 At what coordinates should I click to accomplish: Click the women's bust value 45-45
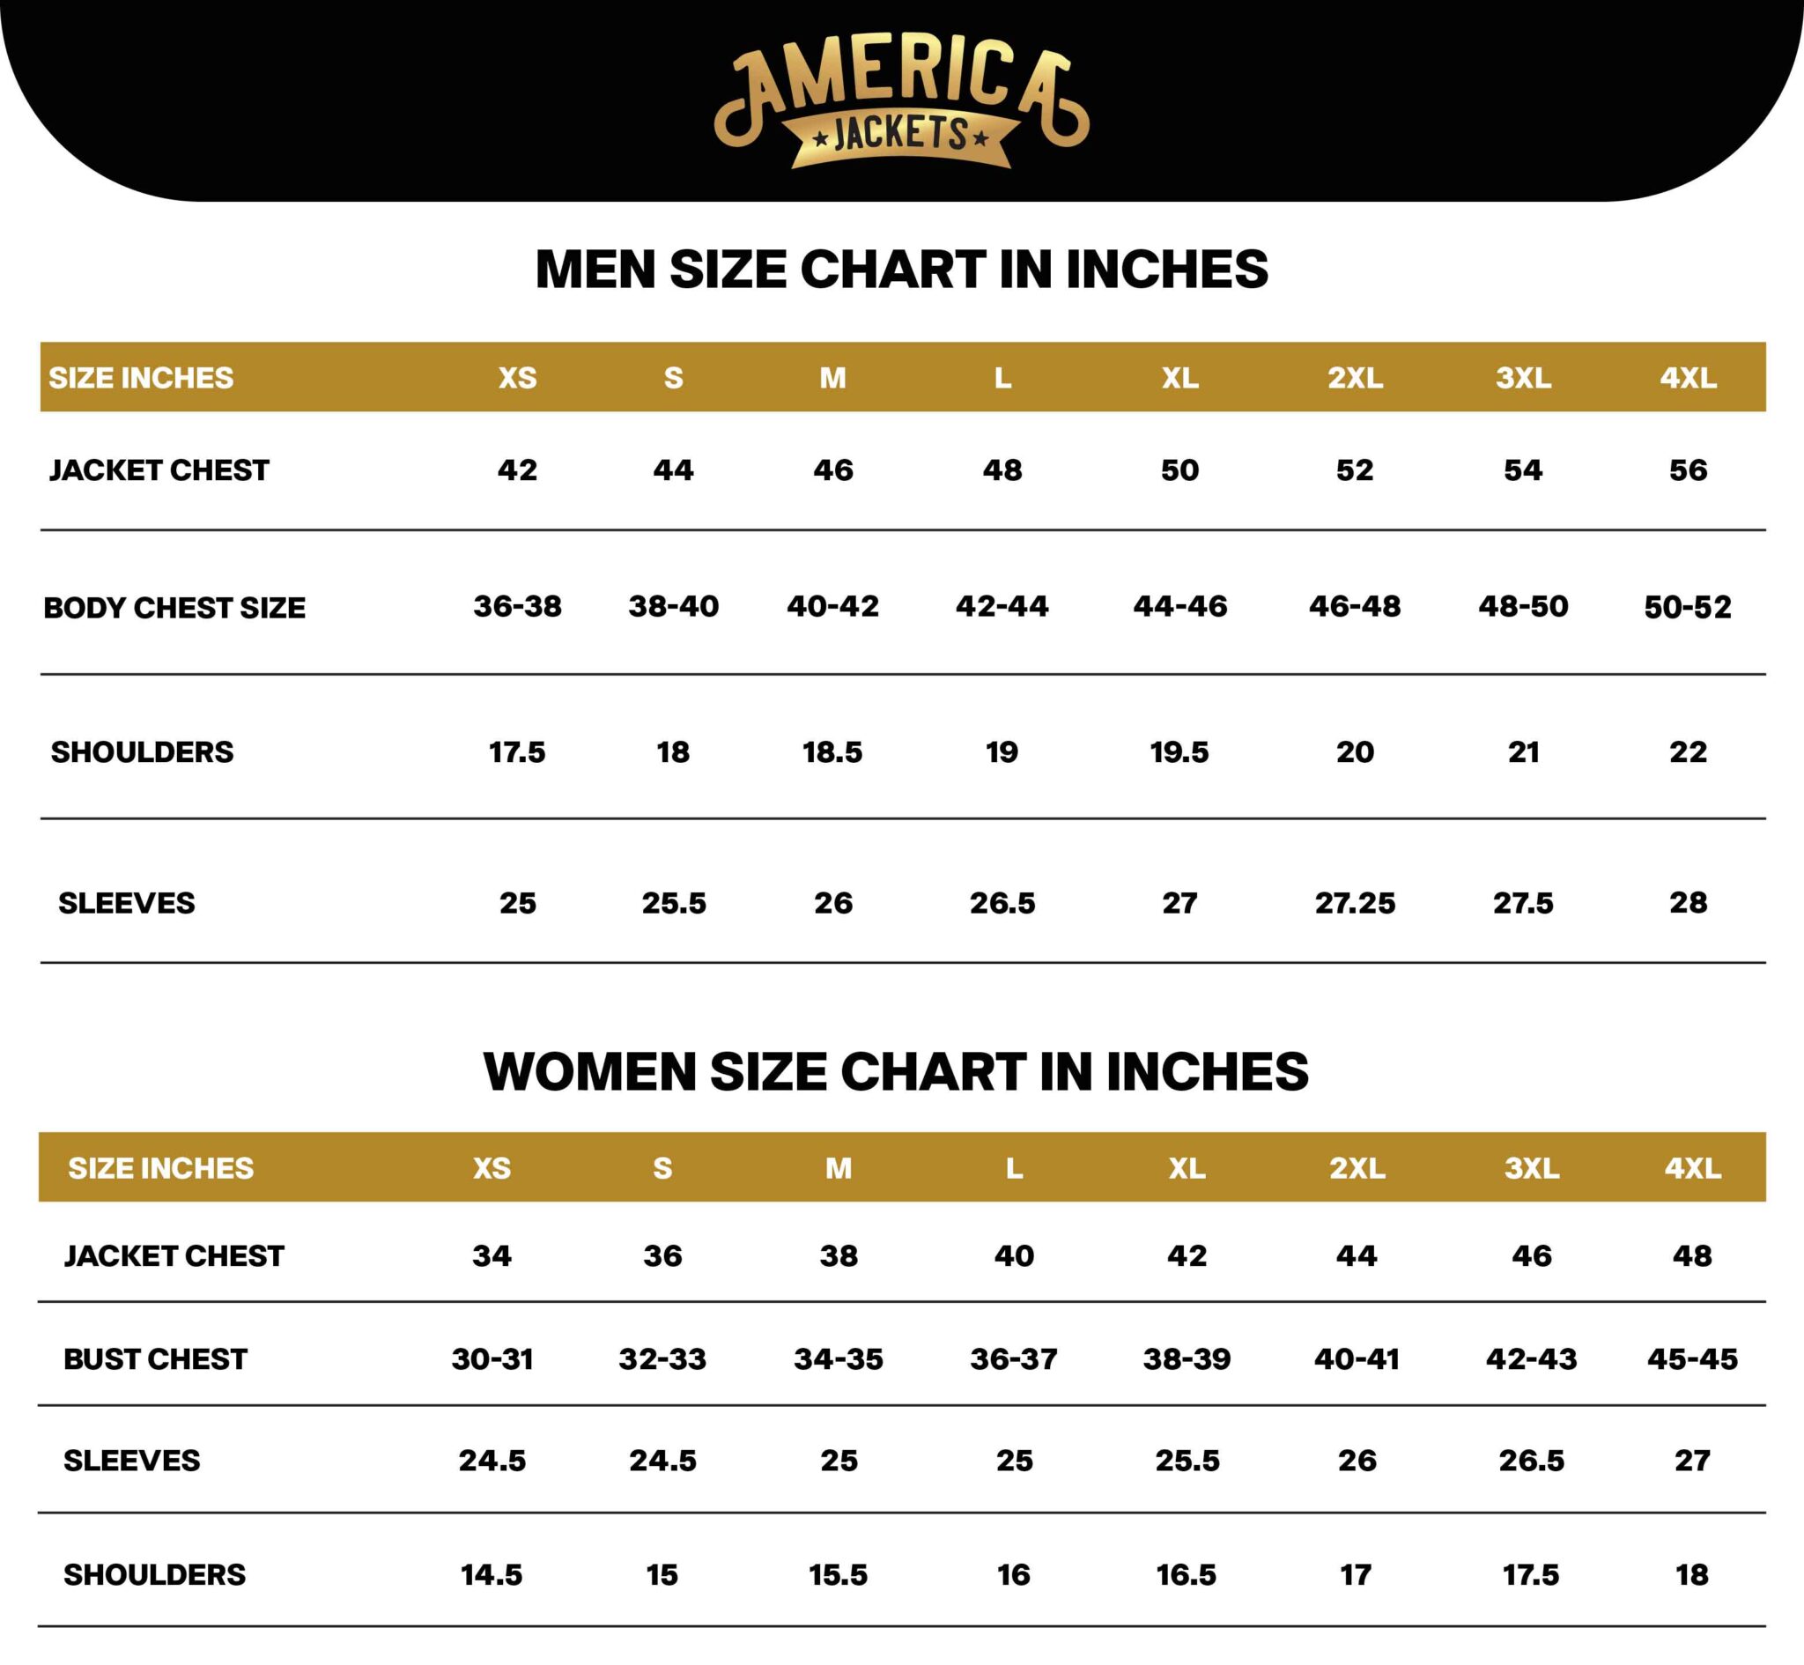coord(1692,1358)
